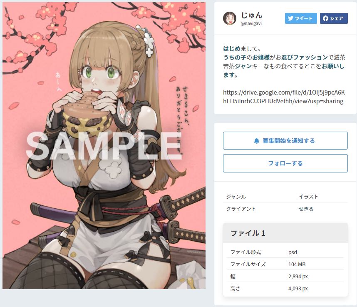Click the bell 募集開始を通知する button
Screen dimensions: 357x307
pos(285,141)
